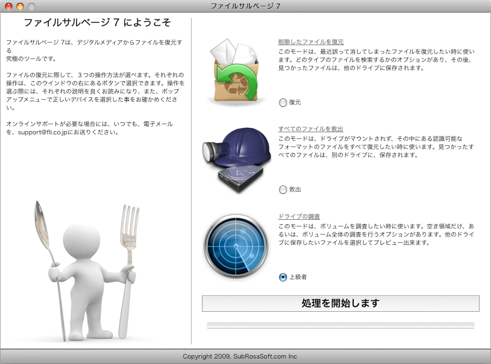
Task: Click the radar drive-explore icon
Action: click(x=236, y=246)
